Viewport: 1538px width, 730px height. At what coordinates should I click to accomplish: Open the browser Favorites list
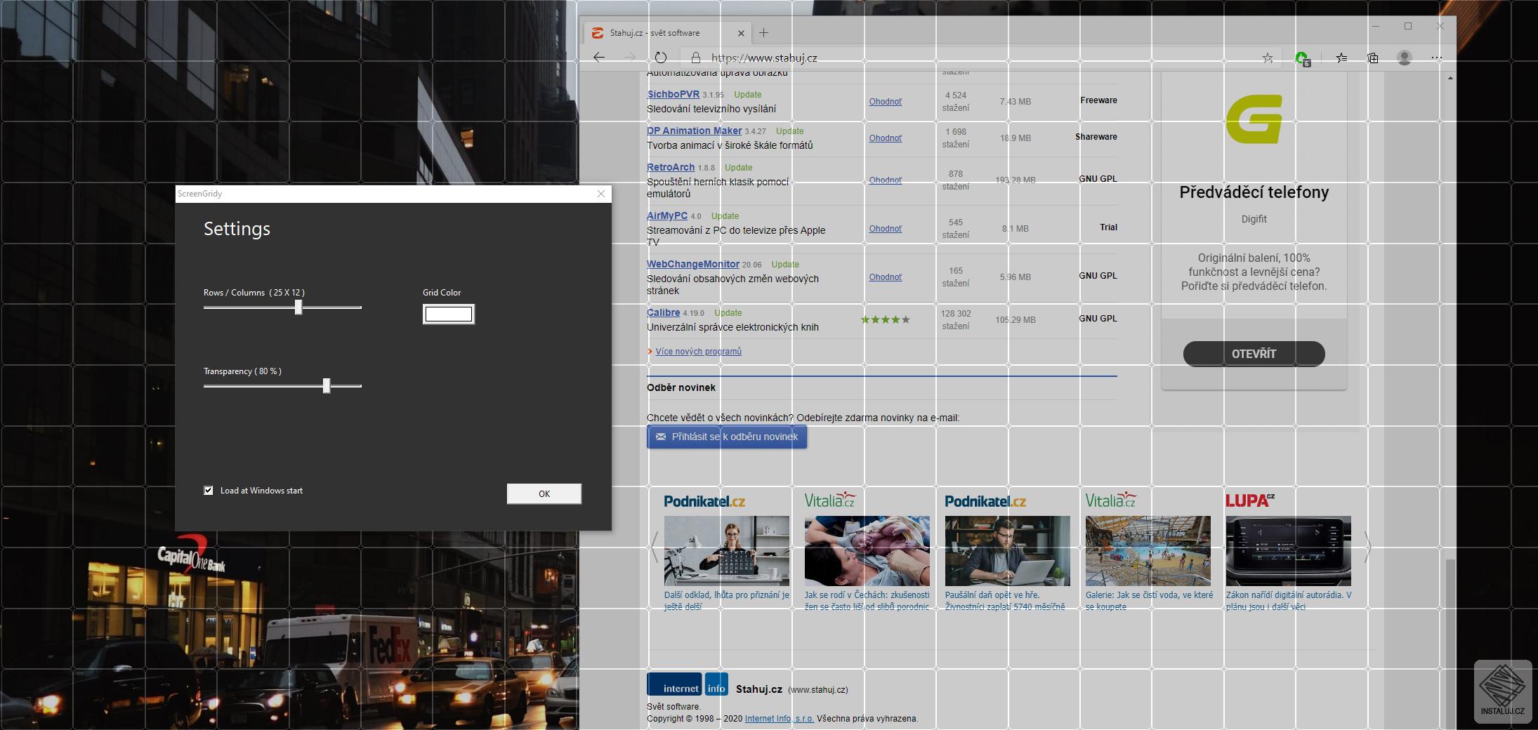pos(1341,58)
